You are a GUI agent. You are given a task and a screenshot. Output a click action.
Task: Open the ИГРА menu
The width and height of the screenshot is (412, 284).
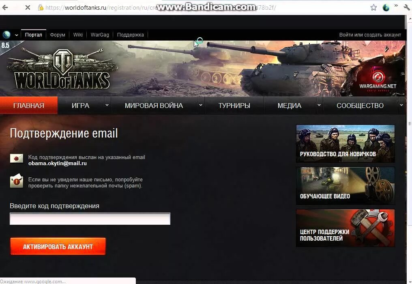point(80,105)
